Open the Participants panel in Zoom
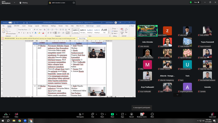Viewport: 218px width, 123px height. [x=80, y=115]
